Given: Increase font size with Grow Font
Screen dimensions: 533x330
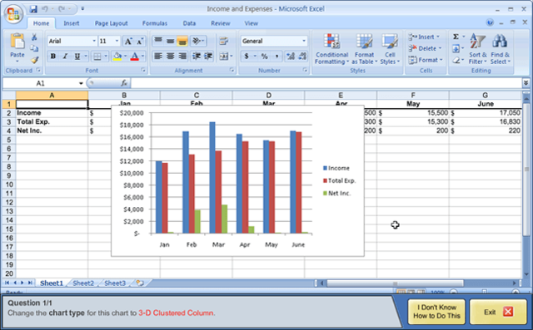Looking at the screenshot, I should [x=128, y=41].
